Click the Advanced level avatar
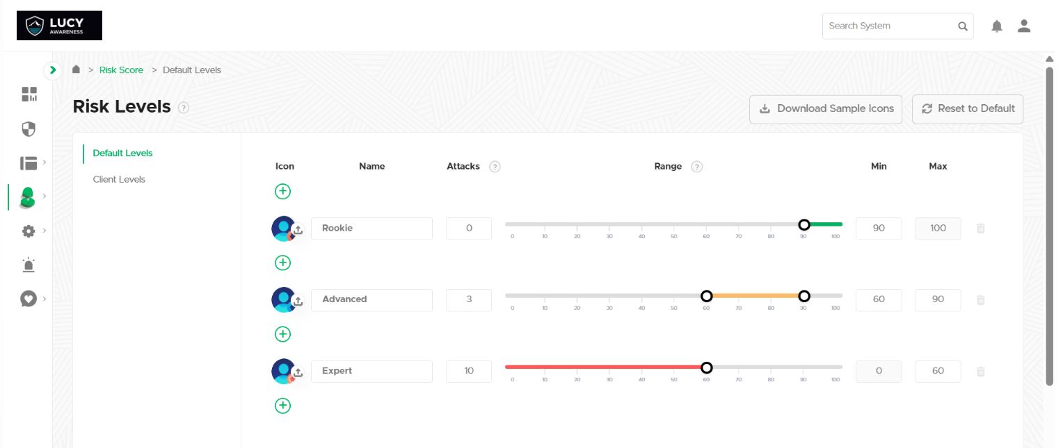1063x448 pixels. coord(283,300)
